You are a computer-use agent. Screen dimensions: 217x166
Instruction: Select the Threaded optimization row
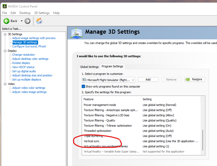141,131
